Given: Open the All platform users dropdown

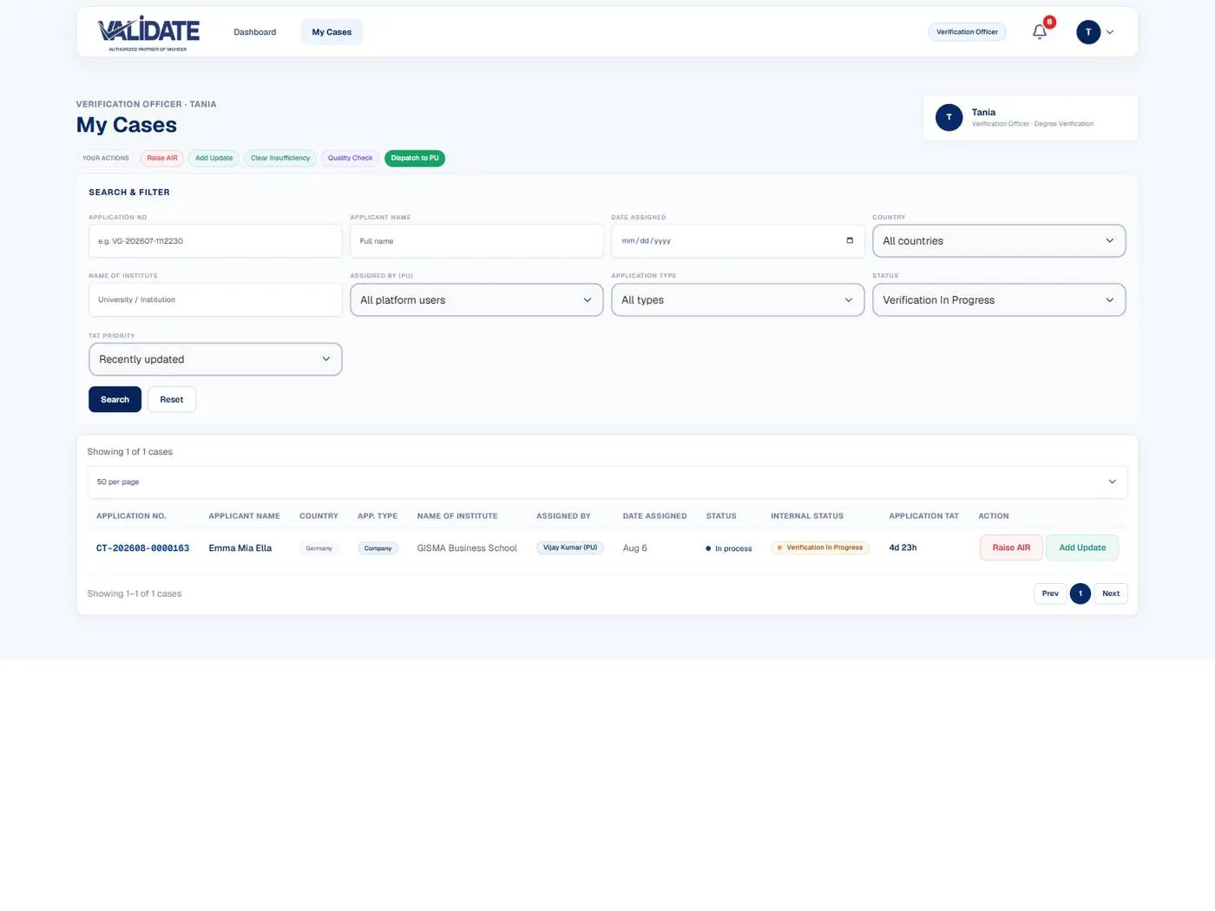Looking at the screenshot, I should tap(476, 300).
